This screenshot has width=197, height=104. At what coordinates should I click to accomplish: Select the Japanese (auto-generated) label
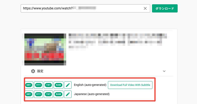pyautogui.click(x=92, y=94)
